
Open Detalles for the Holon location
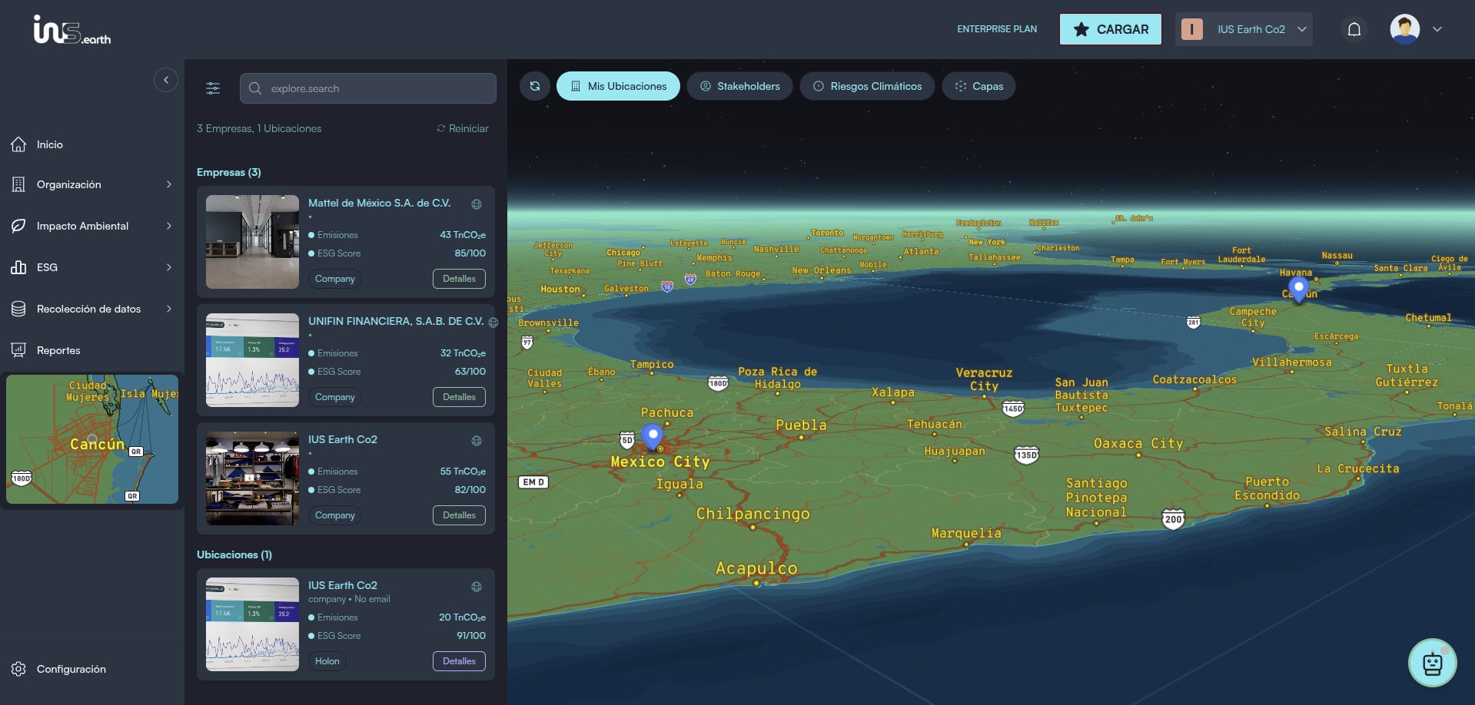(459, 661)
